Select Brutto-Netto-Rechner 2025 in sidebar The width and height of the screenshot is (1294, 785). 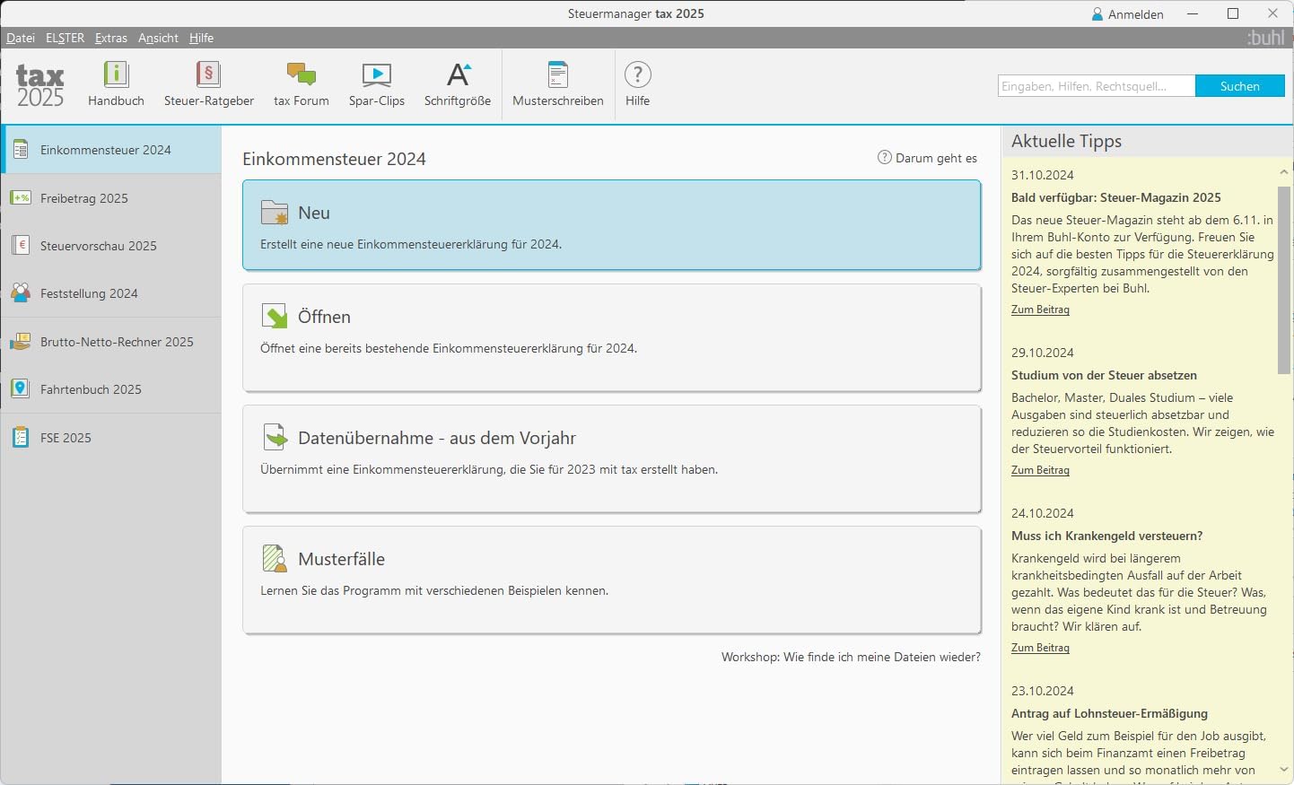(111, 342)
